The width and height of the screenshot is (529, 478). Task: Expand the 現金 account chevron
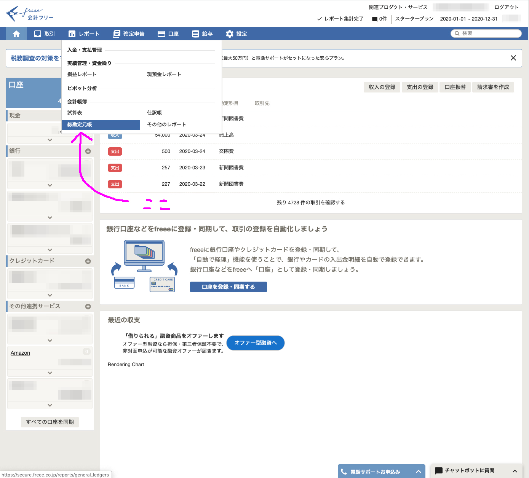pos(50,140)
